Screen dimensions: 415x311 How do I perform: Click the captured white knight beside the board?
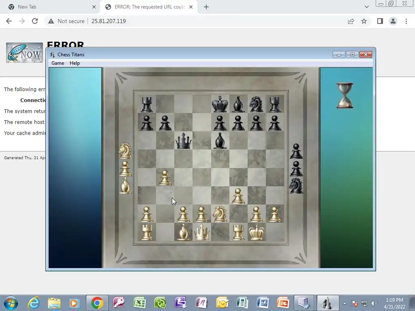pyautogui.click(x=125, y=151)
